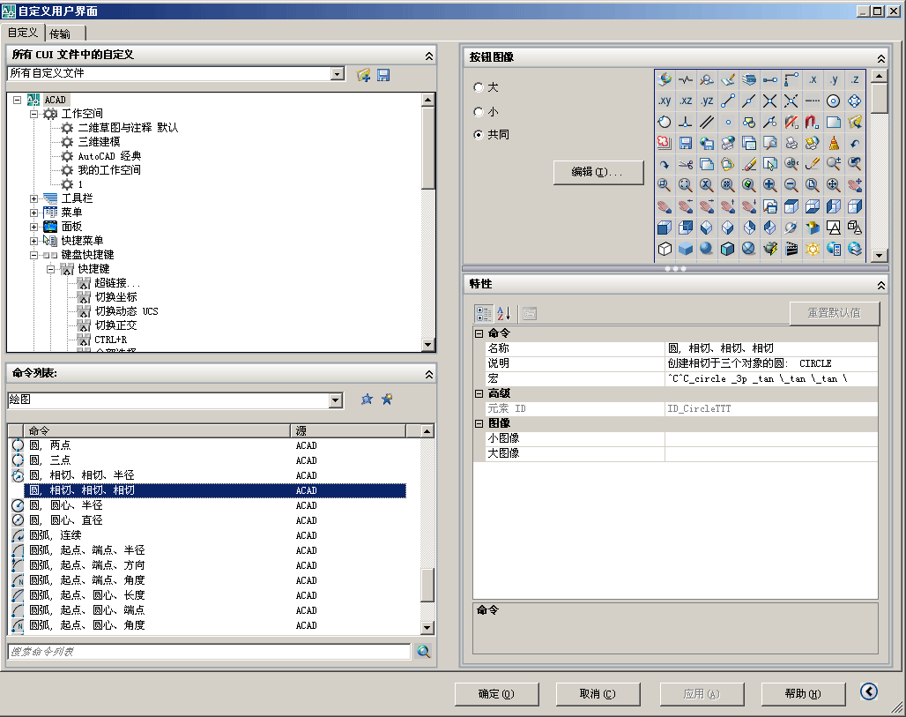Choose the zoom extents X magnifier image
The image size is (906, 717).
tap(706, 185)
